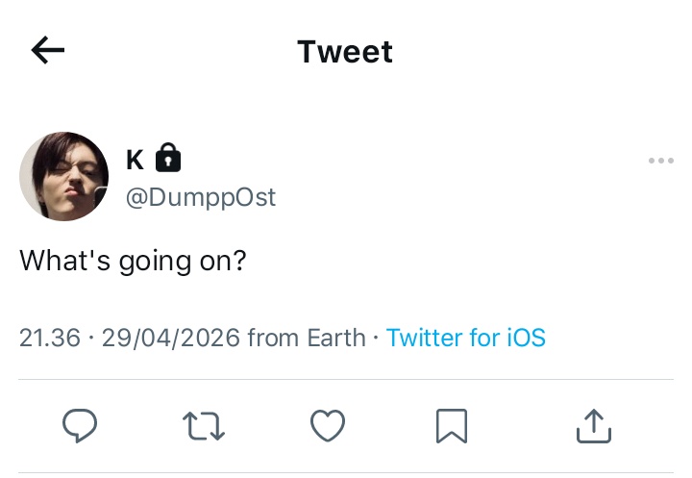Click the padlock protected-account icon
Viewport: 692px width, 478px height.
point(168,158)
